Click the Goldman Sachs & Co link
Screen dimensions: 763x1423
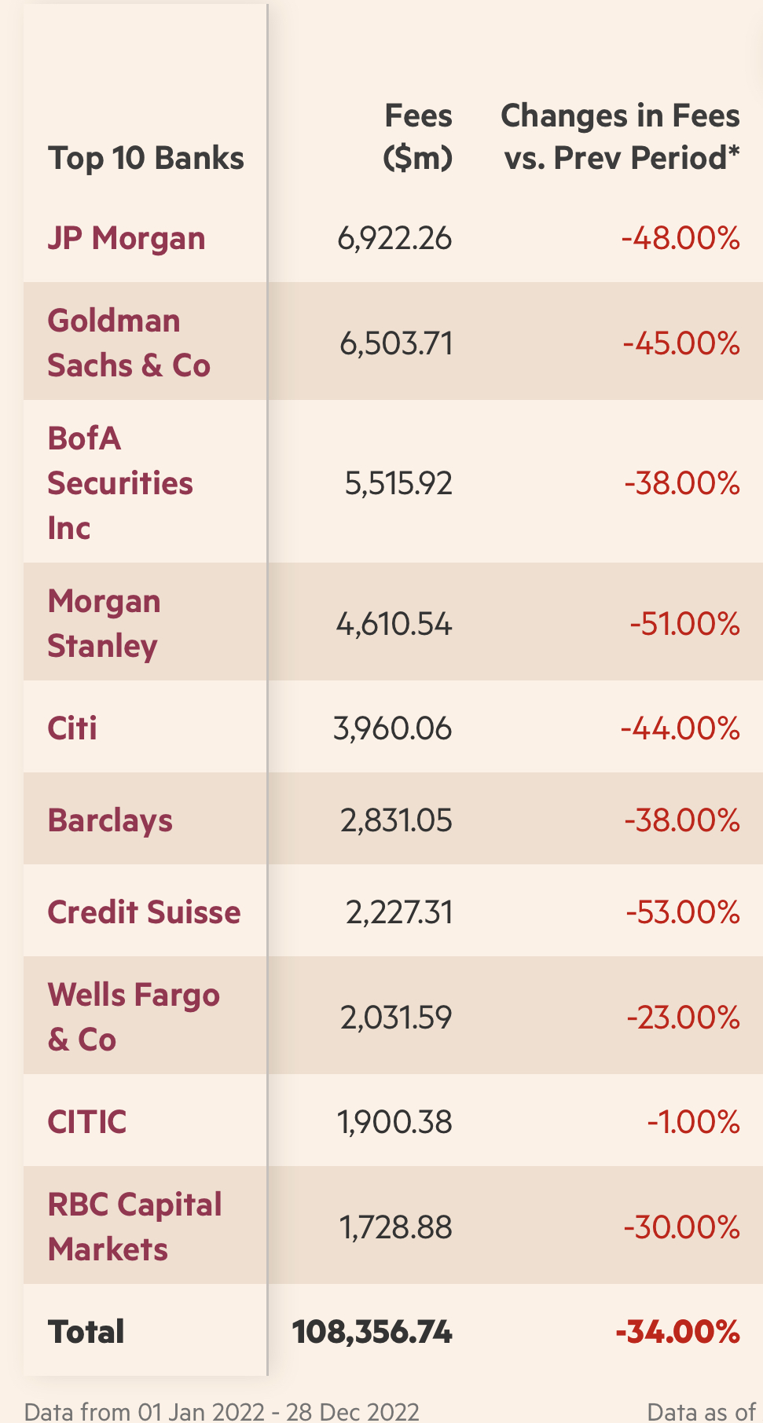point(129,343)
